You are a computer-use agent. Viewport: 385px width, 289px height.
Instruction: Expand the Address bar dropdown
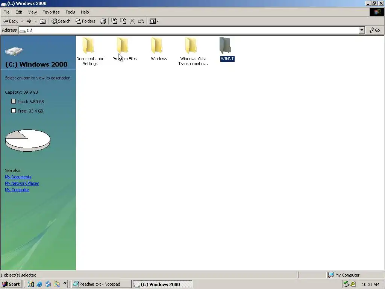[362, 30]
